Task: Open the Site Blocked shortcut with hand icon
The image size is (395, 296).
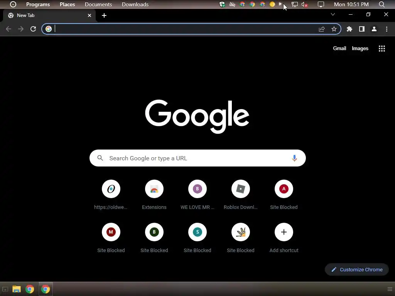Action: [x=241, y=238]
